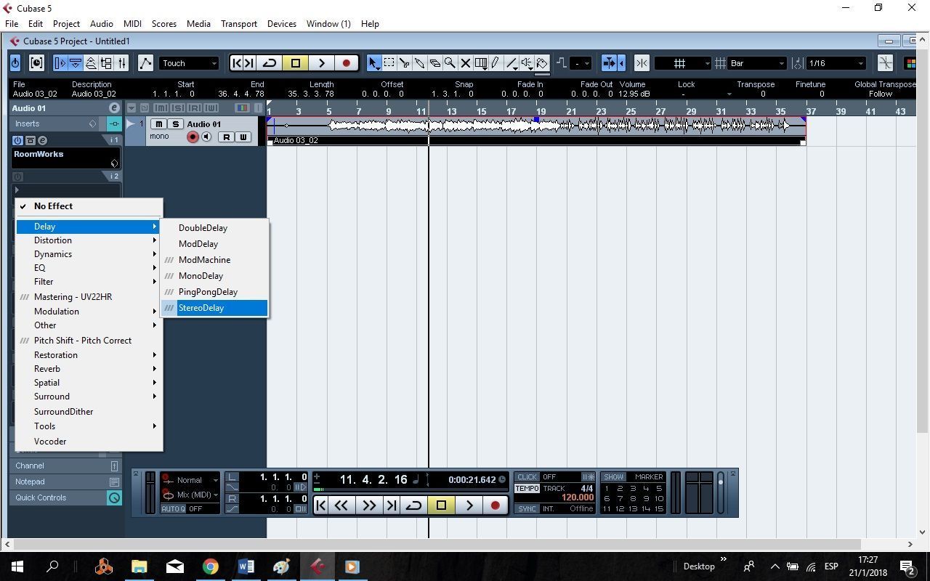Expand the Notepad inspector section
Image resolution: width=930 pixels, height=581 pixels.
pyautogui.click(x=65, y=482)
